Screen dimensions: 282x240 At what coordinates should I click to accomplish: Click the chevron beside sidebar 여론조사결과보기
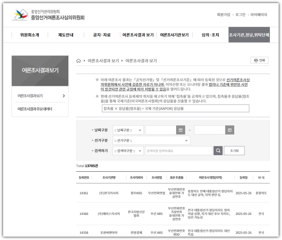[64, 96]
